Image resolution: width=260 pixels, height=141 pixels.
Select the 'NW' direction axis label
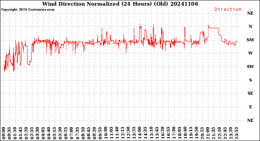tap(250, 40)
